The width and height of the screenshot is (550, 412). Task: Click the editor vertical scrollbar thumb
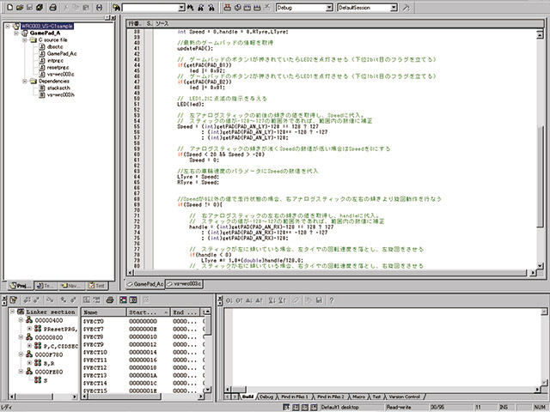pos(541,177)
